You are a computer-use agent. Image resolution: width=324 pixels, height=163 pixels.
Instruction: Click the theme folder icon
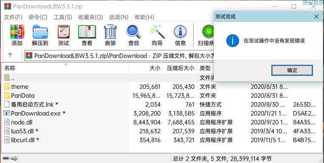pos(7,86)
